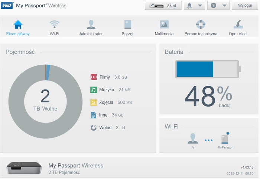This screenshot has height=179, width=260.
Task: Click the Ja user connection icon
Action: pyautogui.click(x=192, y=139)
